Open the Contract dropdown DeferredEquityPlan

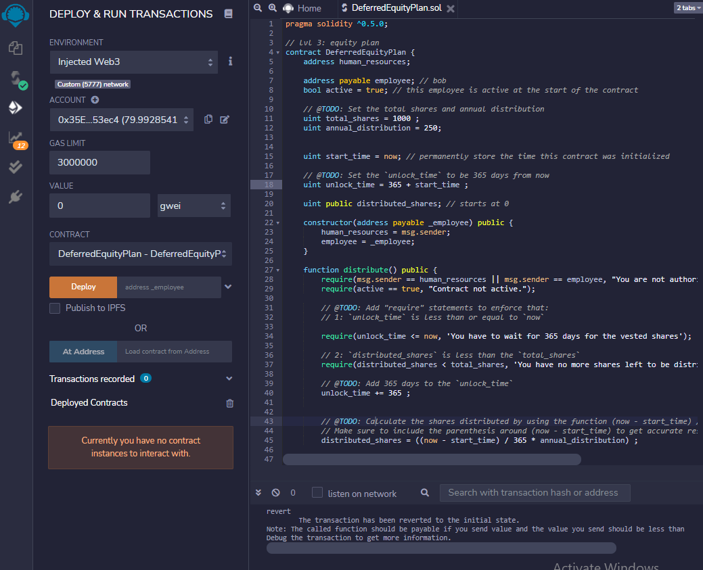point(141,254)
